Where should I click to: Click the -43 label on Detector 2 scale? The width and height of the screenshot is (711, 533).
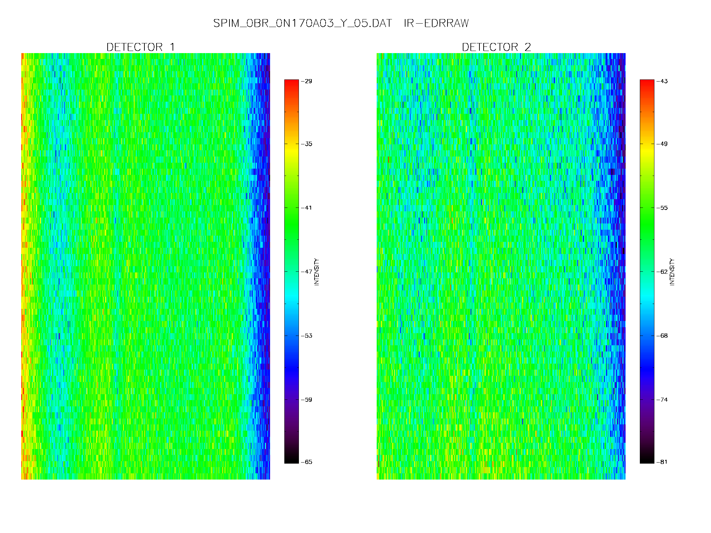tap(662, 81)
